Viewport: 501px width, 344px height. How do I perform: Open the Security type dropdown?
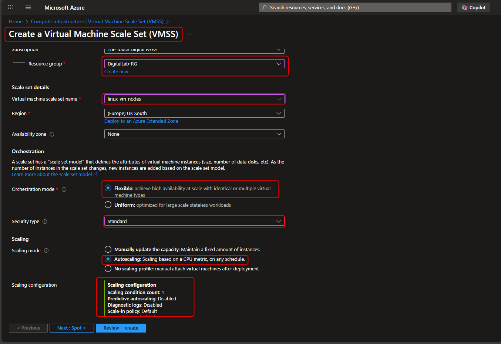194,221
